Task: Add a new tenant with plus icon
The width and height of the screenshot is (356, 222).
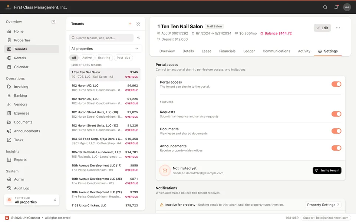Action: click(x=130, y=24)
